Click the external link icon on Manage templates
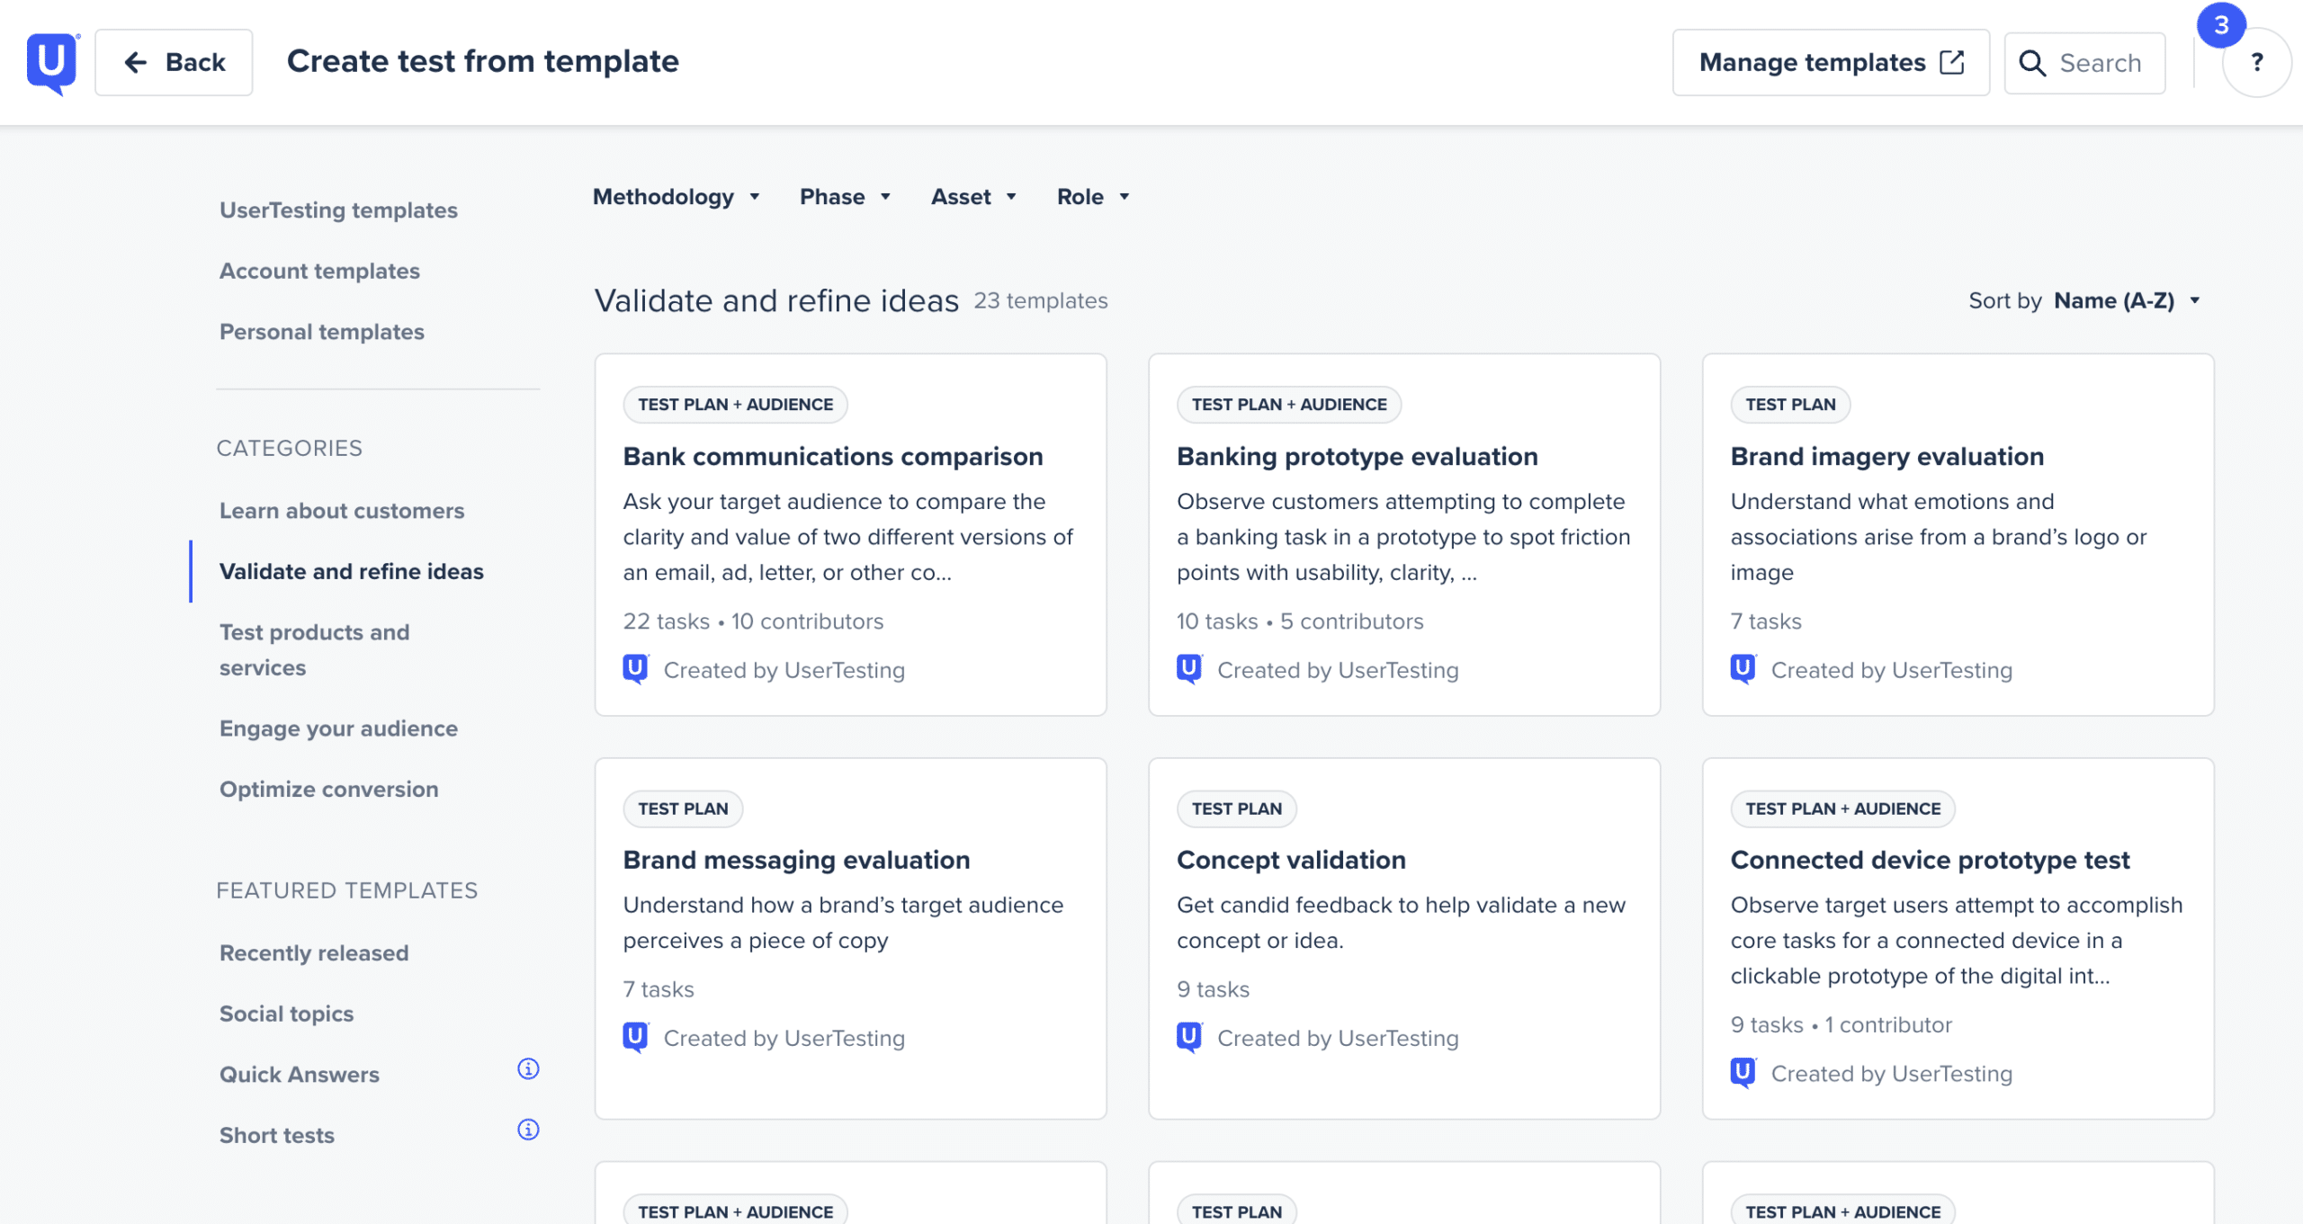 (x=1951, y=62)
